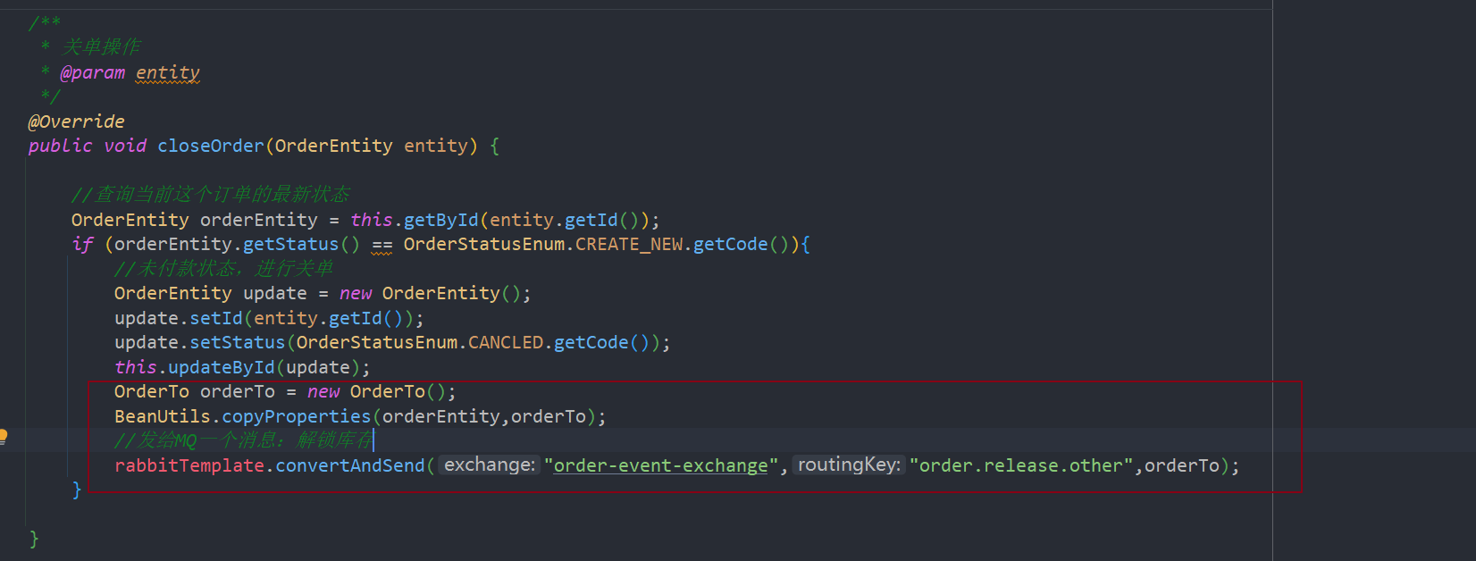Click the void keyword
1476x561 pixels.
click(x=125, y=146)
